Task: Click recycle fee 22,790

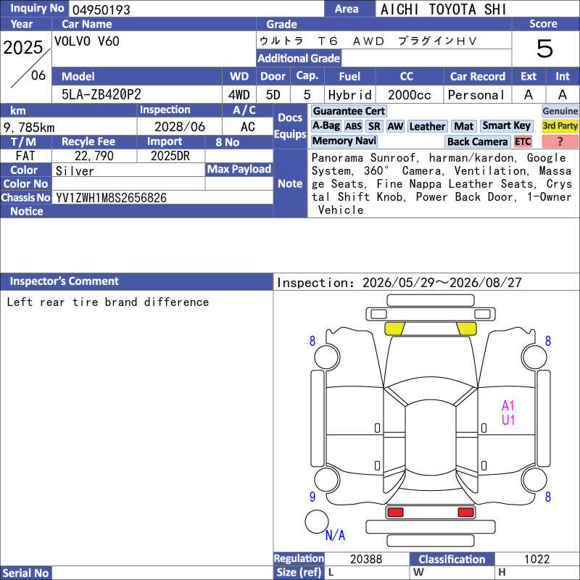Action: pyautogui.click(x=94, y=156)
